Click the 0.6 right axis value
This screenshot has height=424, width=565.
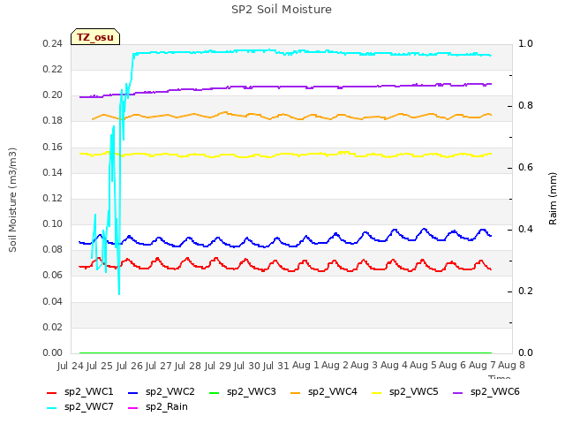point(525,167)
